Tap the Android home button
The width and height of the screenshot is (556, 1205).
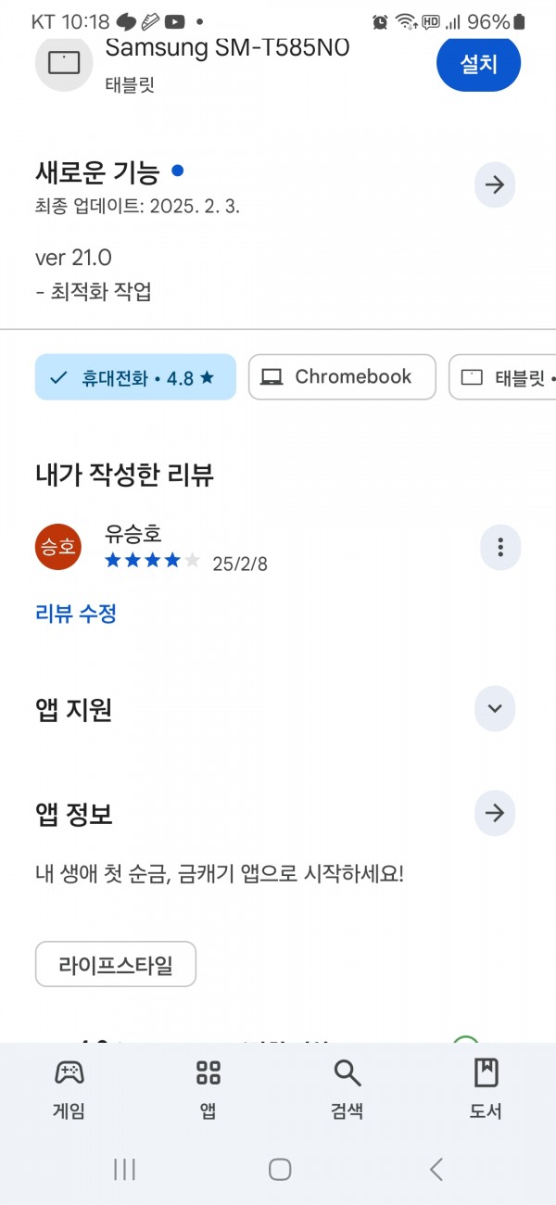point(280,1169)
